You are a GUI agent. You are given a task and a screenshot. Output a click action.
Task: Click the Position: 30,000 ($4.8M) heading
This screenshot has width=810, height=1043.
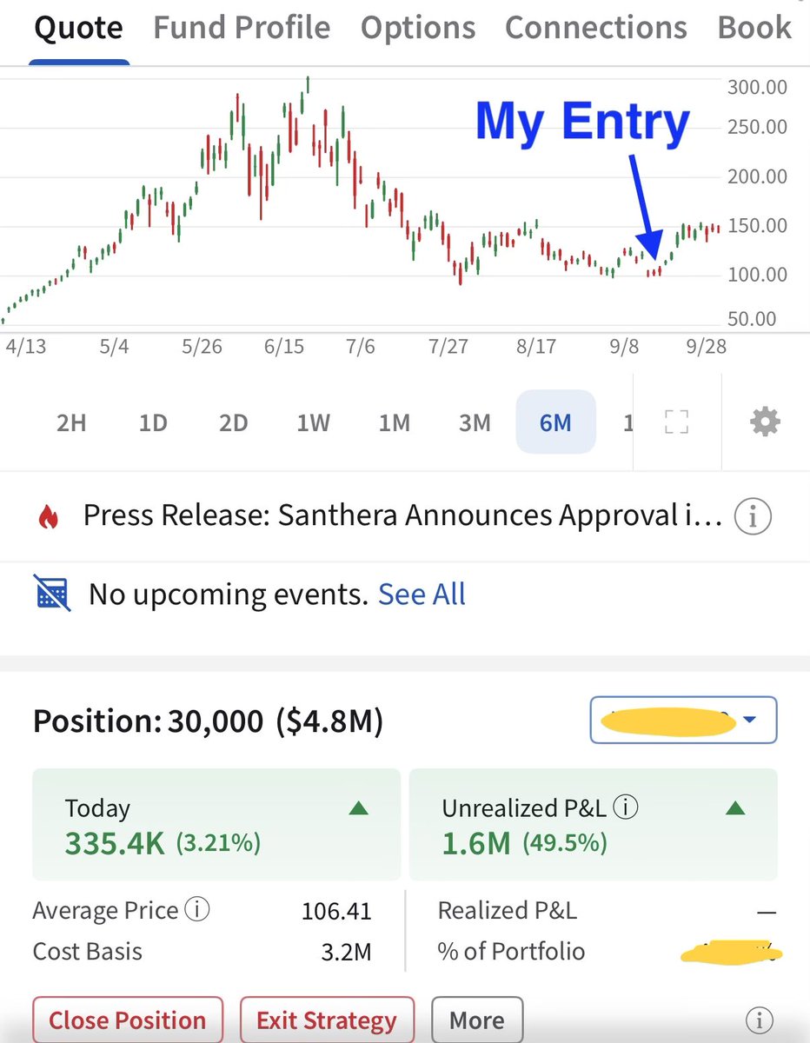(208, 721)
